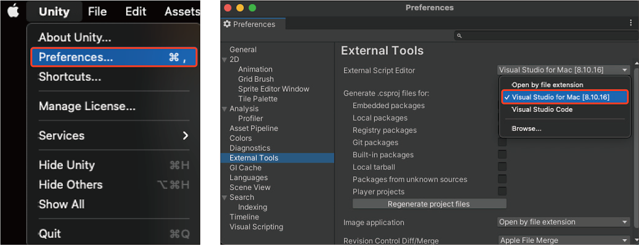Open the Edit menu

pyautogui.click(x=136, y=11)
